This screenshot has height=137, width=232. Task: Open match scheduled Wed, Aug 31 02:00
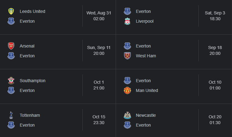(99, 16)
